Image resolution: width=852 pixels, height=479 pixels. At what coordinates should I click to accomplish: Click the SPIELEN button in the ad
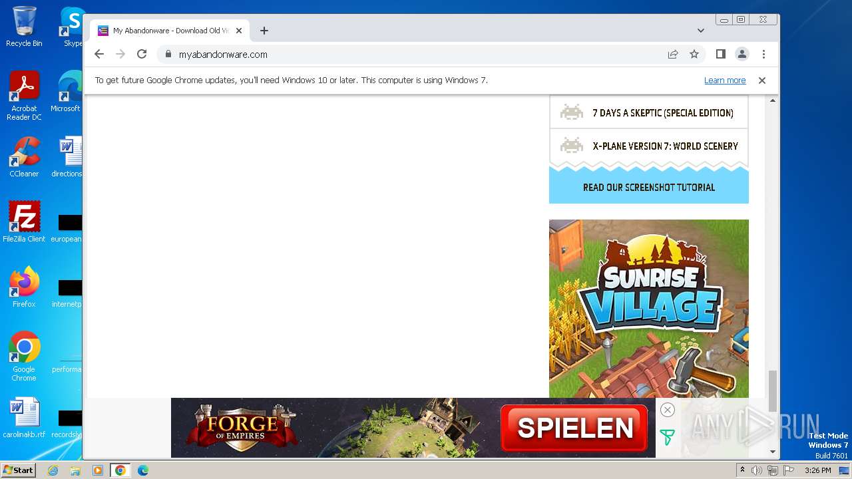point(574,428)
